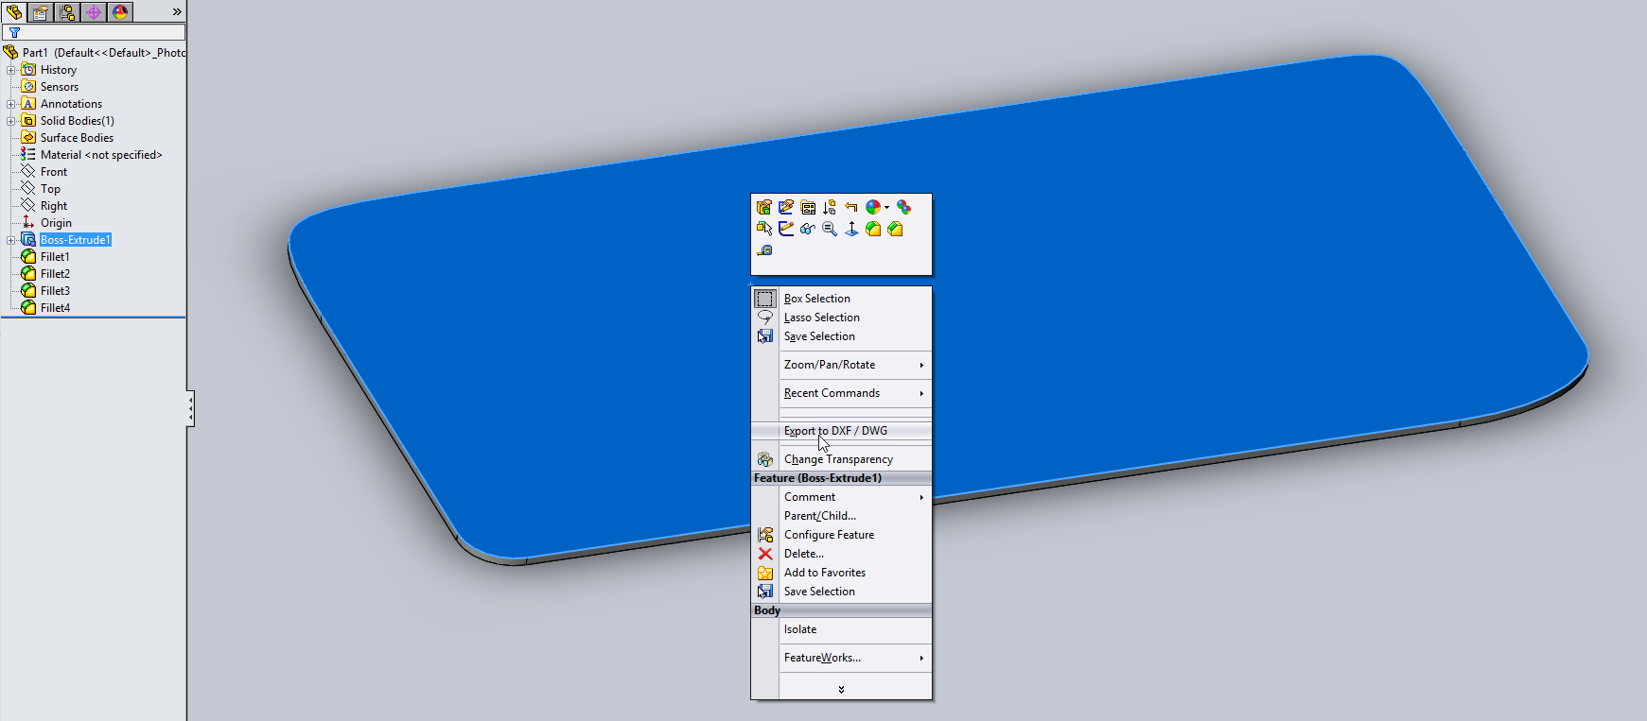
Task: Click the Measure tape icon
Action: click(764, 250)
